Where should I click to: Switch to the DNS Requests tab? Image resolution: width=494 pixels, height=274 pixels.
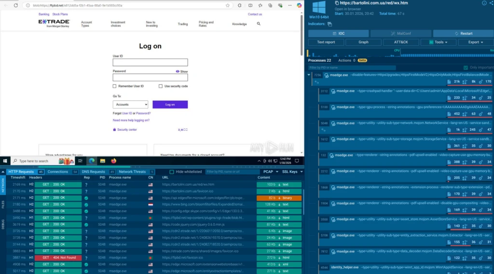point(93,172)
